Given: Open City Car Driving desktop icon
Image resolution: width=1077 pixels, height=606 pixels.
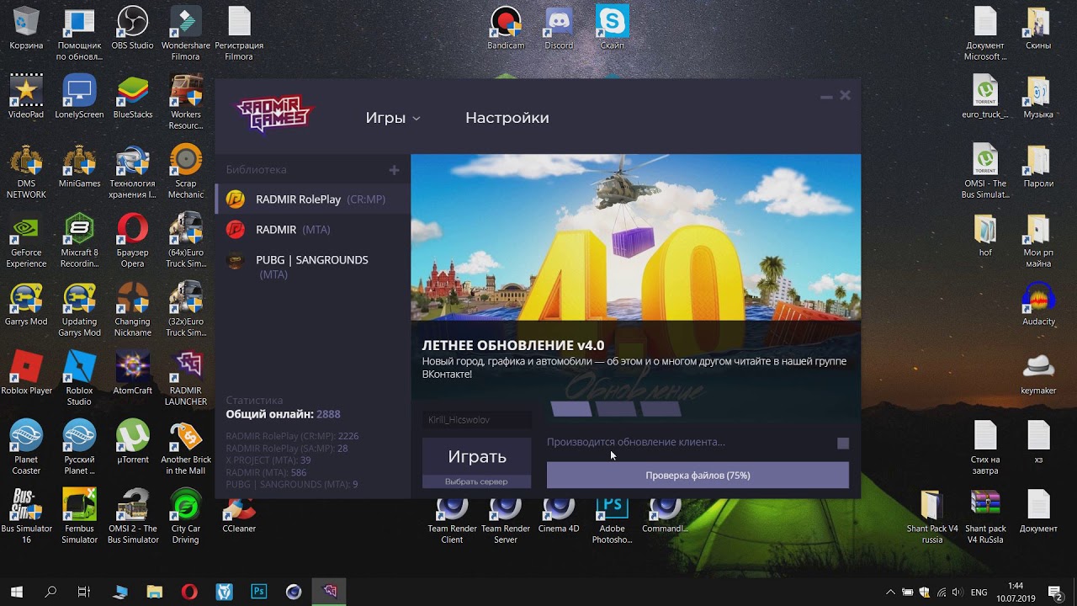Looking at the screenshot, I should (186, 517).
